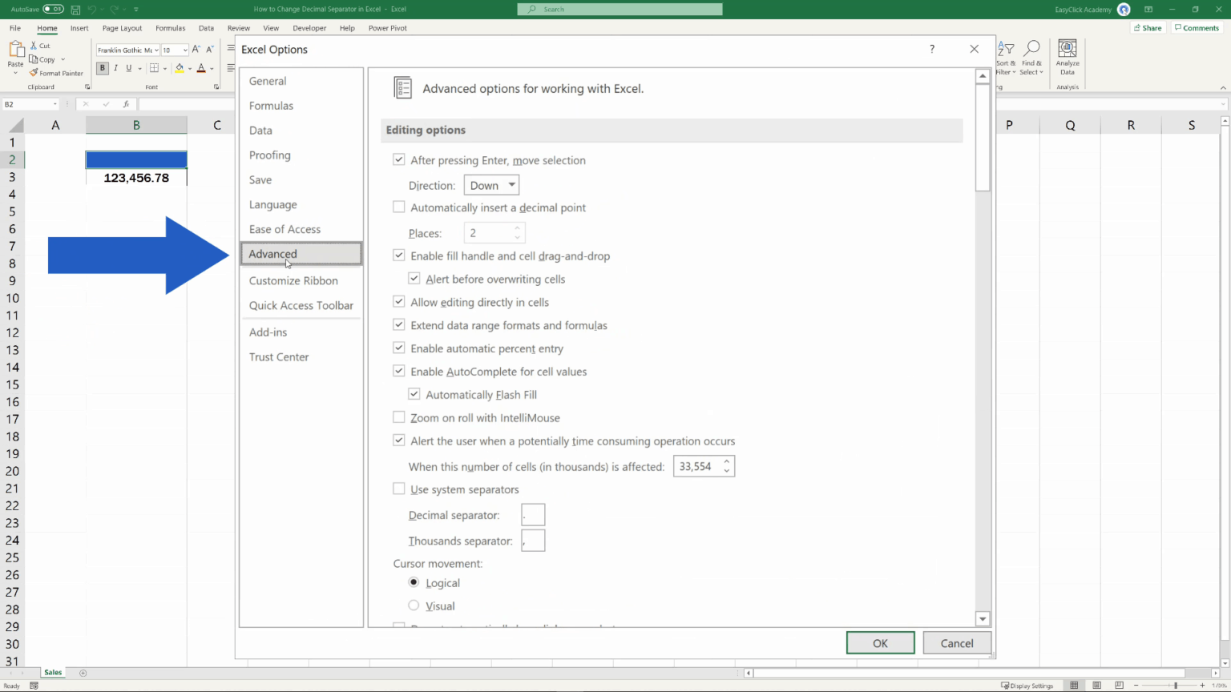Open the Direction dropdown showing Down
The width and height of the screenshot is (1231, 692).
click(490, 185)
